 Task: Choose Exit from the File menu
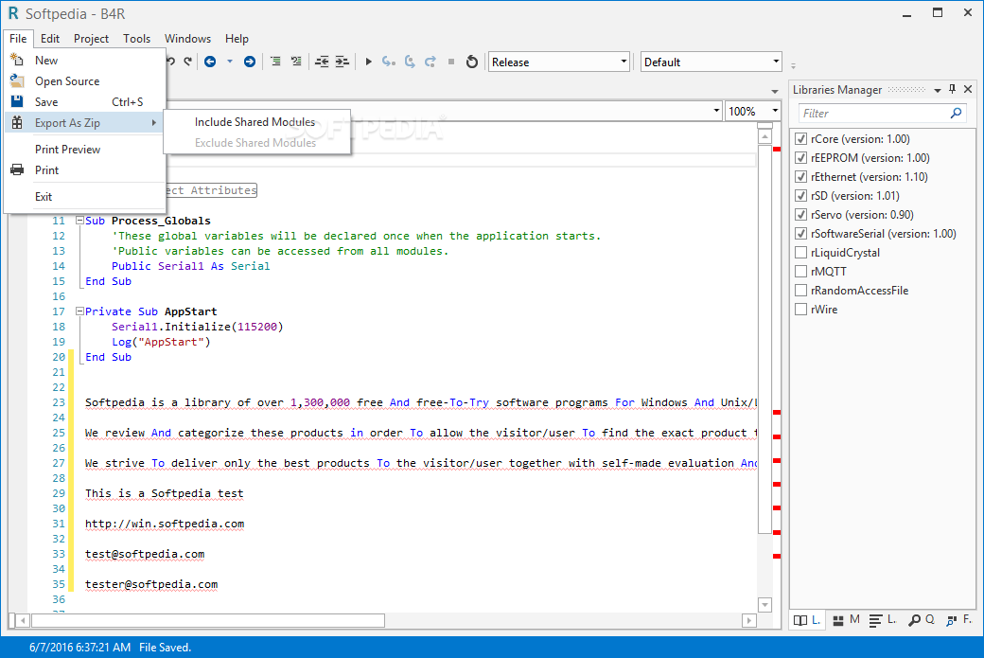85,197
